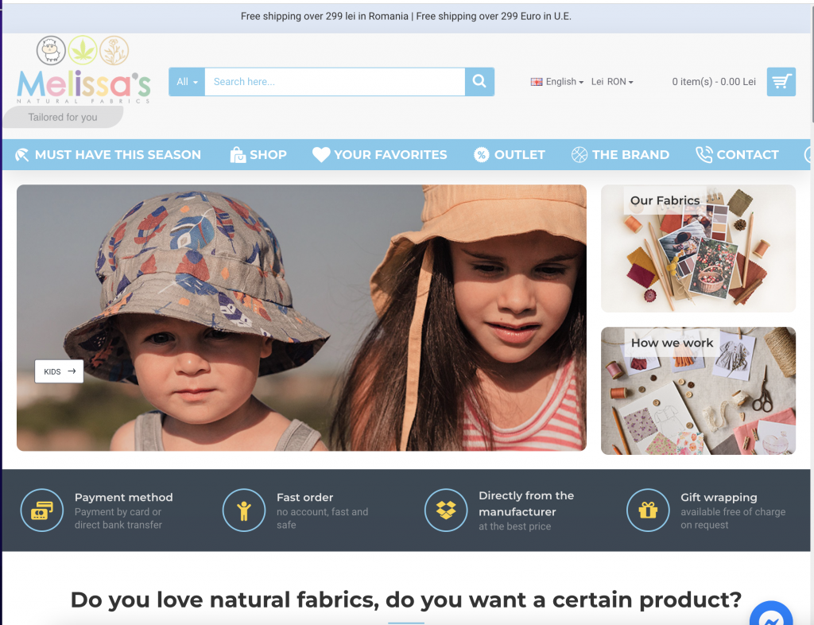The image size is (814, 625).
Task: Click the free shipping announcement text
Action: coord(406,16)
